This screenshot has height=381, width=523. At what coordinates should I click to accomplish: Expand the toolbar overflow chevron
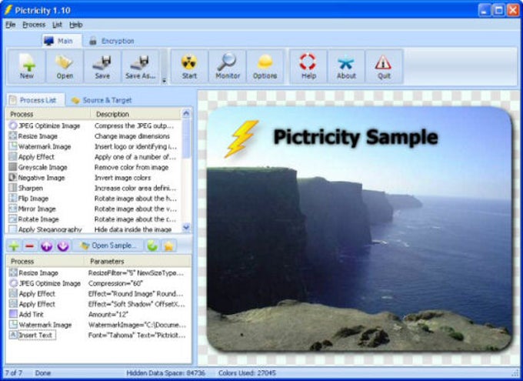point(164,81)
